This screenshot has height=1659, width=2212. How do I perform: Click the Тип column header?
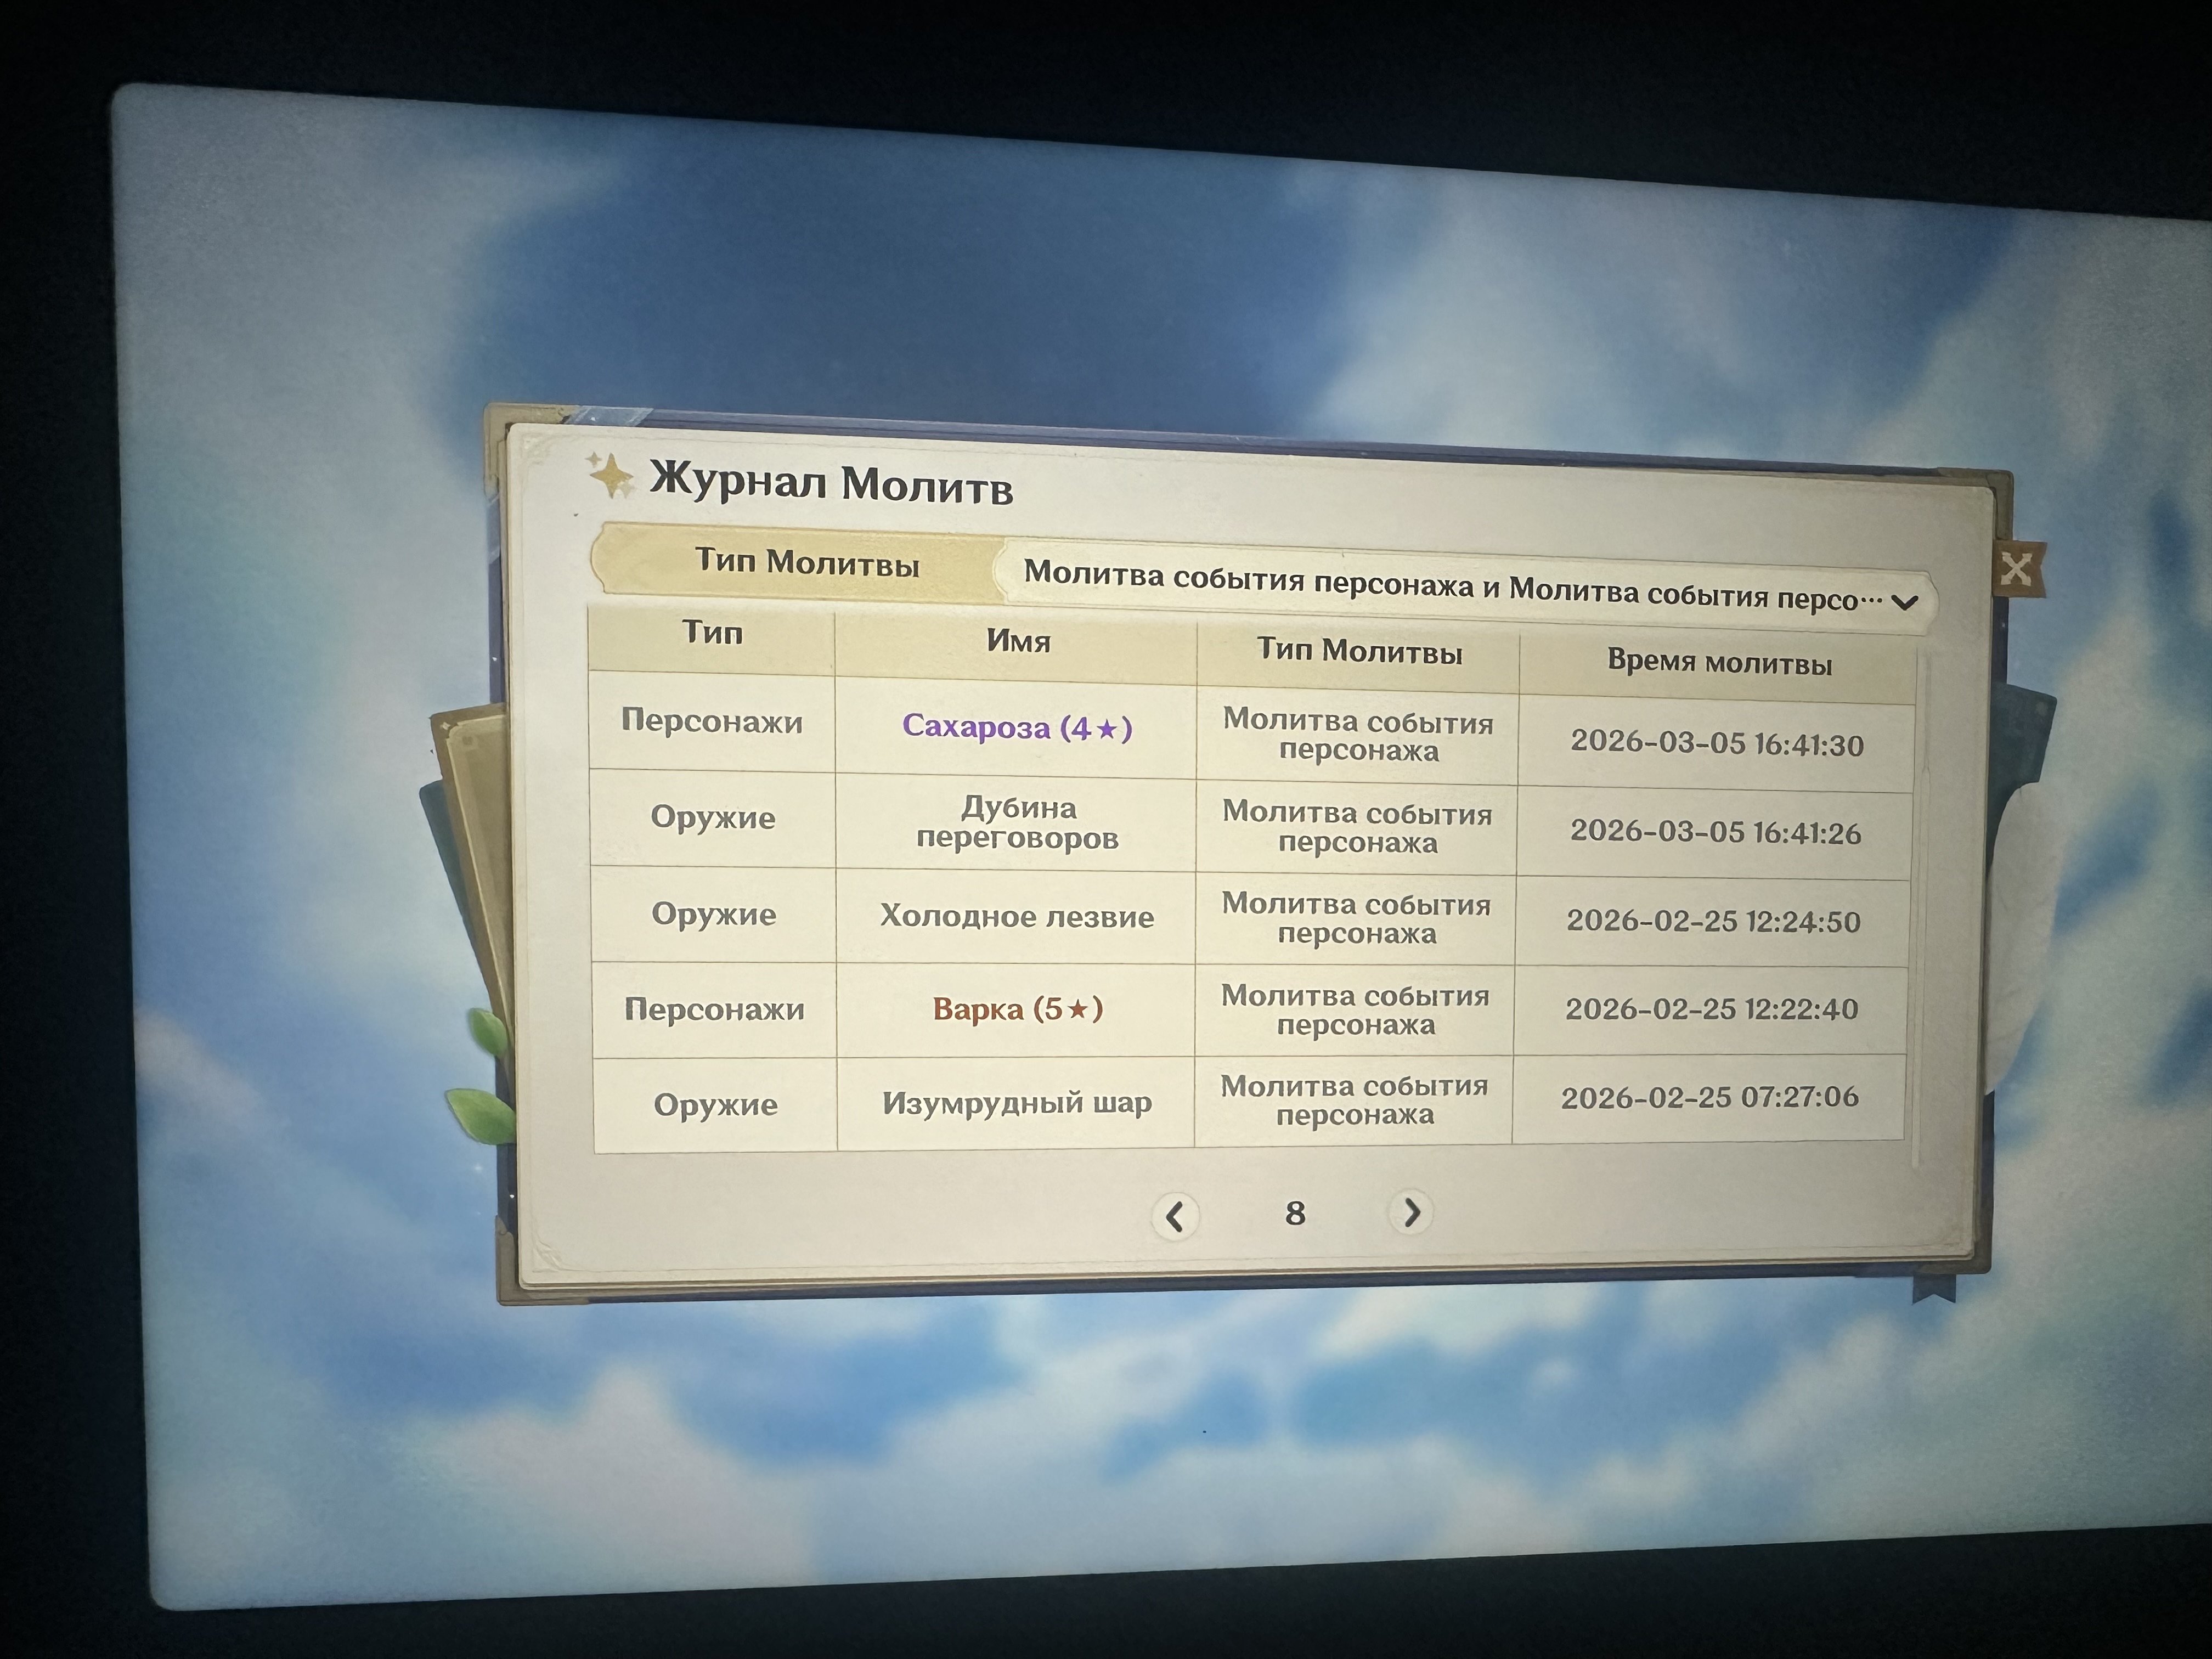(x=712, y=633)
